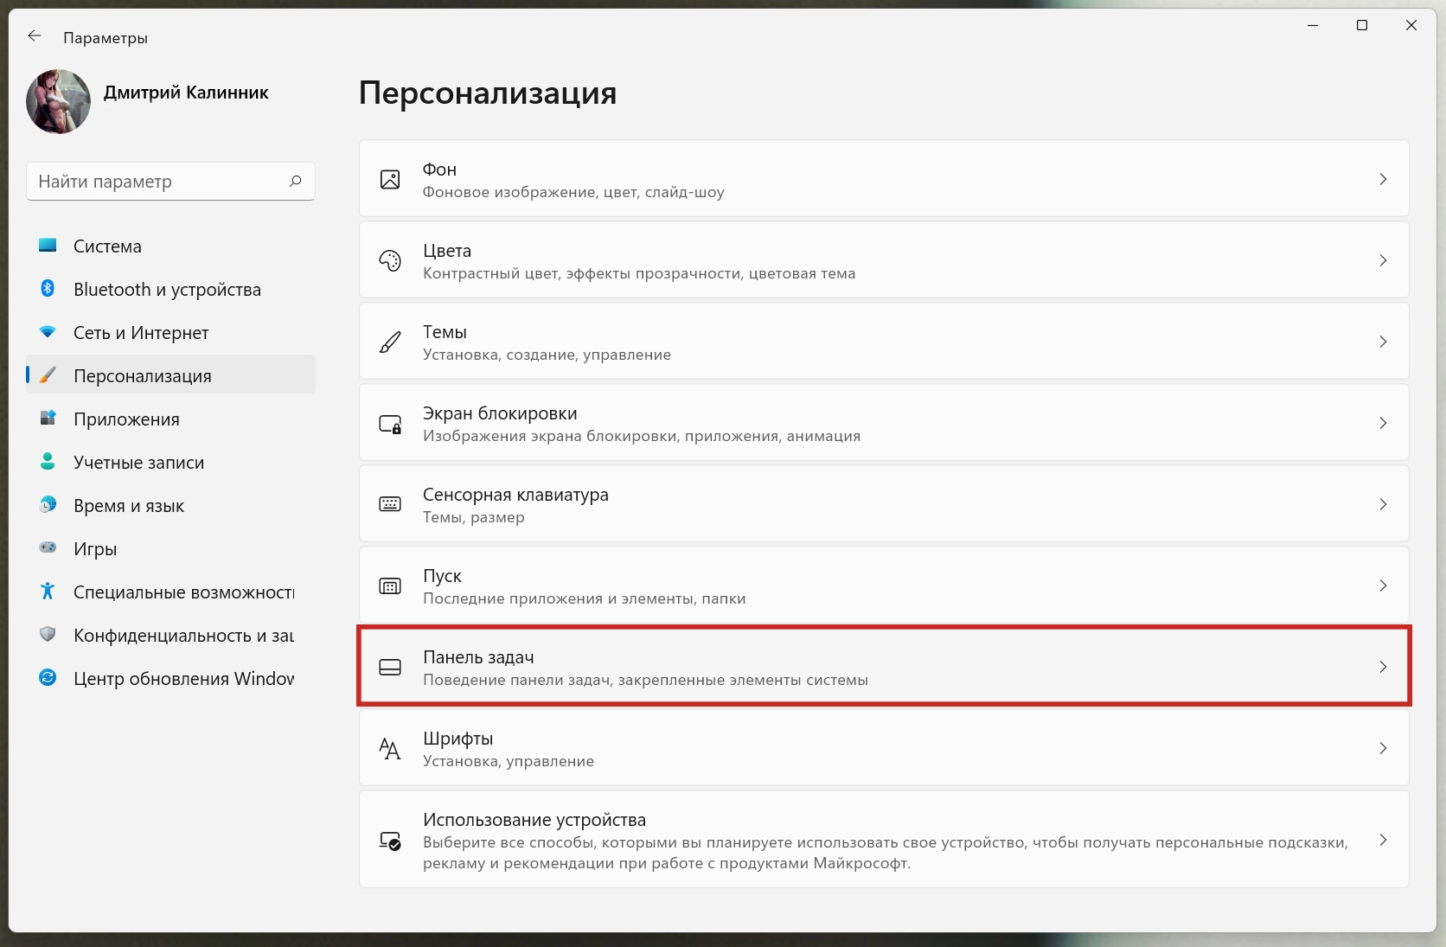
Task: Click the Найти параметр search field
Action: (x=160, y=182)
